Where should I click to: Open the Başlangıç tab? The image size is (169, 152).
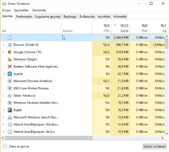70,17
